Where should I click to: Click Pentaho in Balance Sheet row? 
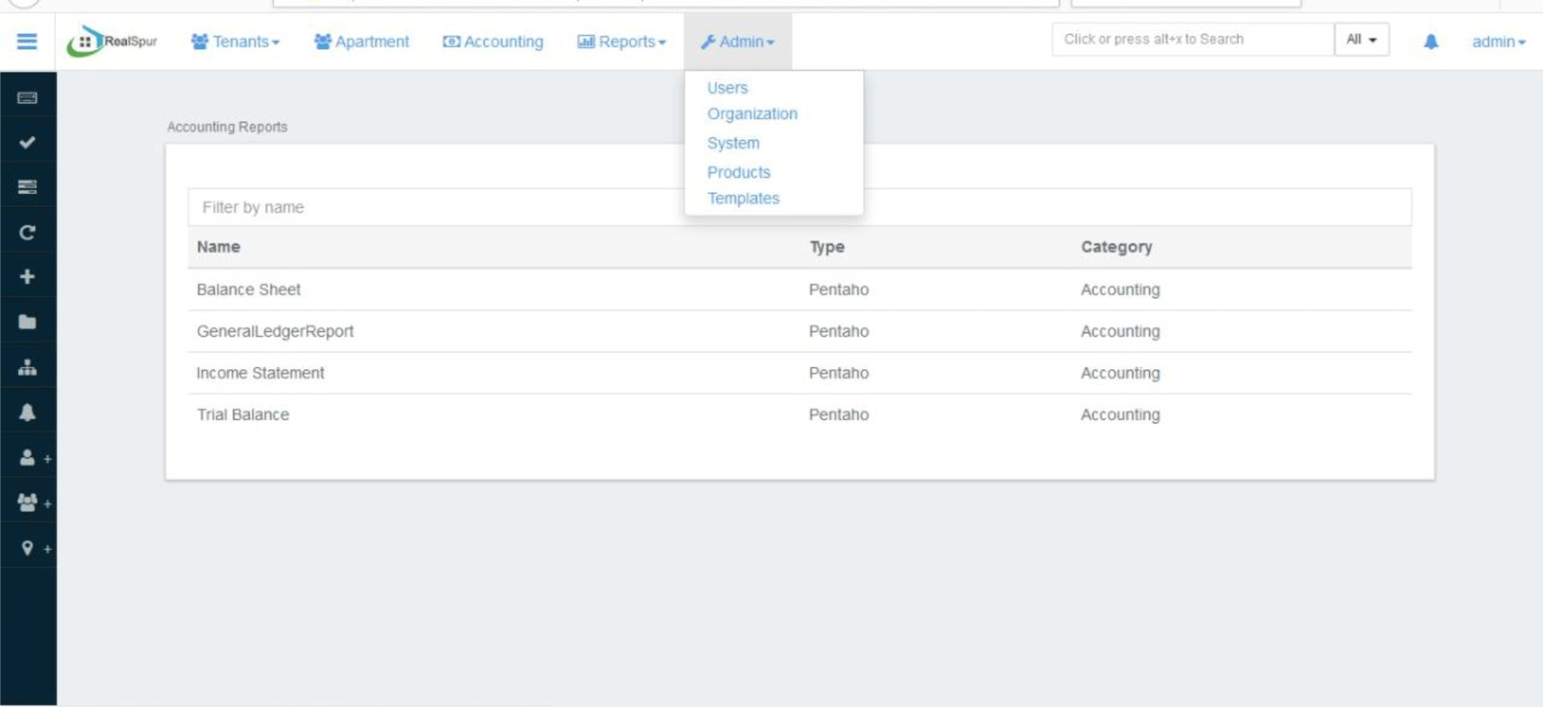tap(838, 289)
